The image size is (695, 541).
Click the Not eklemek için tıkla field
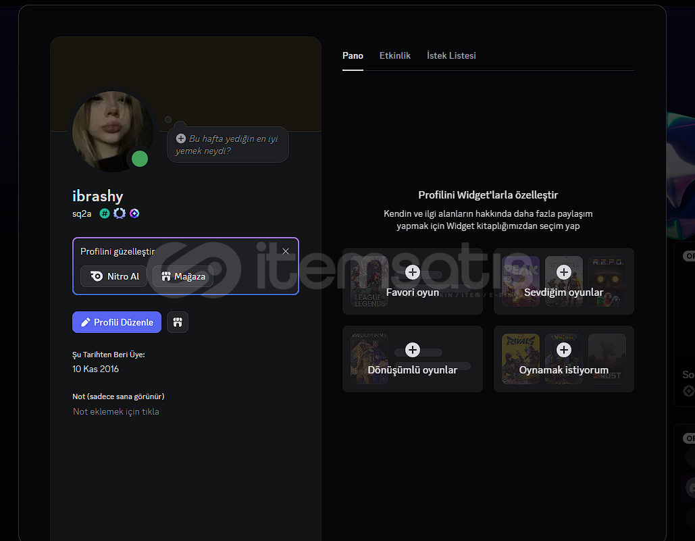tap(116, 411)
